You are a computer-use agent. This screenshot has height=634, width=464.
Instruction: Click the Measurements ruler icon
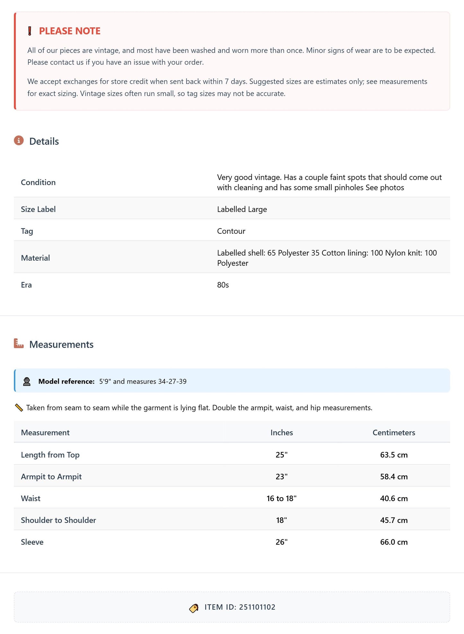pyautogui.click(x=19, y=343)
